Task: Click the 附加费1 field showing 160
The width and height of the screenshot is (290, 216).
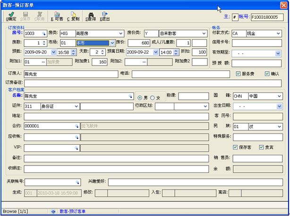Action: (100, 62)
